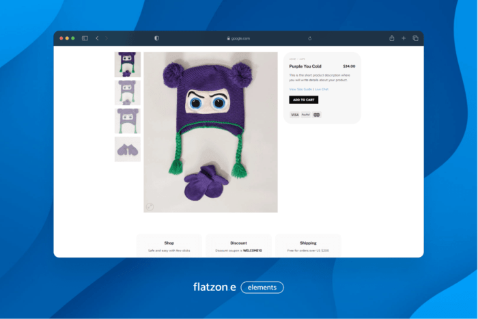Image resolution: width=478 pixels, height=319 pixels.
Task: Toggle the browser sidebar icon
Action: pyautogui.click(x=85, y=38)
